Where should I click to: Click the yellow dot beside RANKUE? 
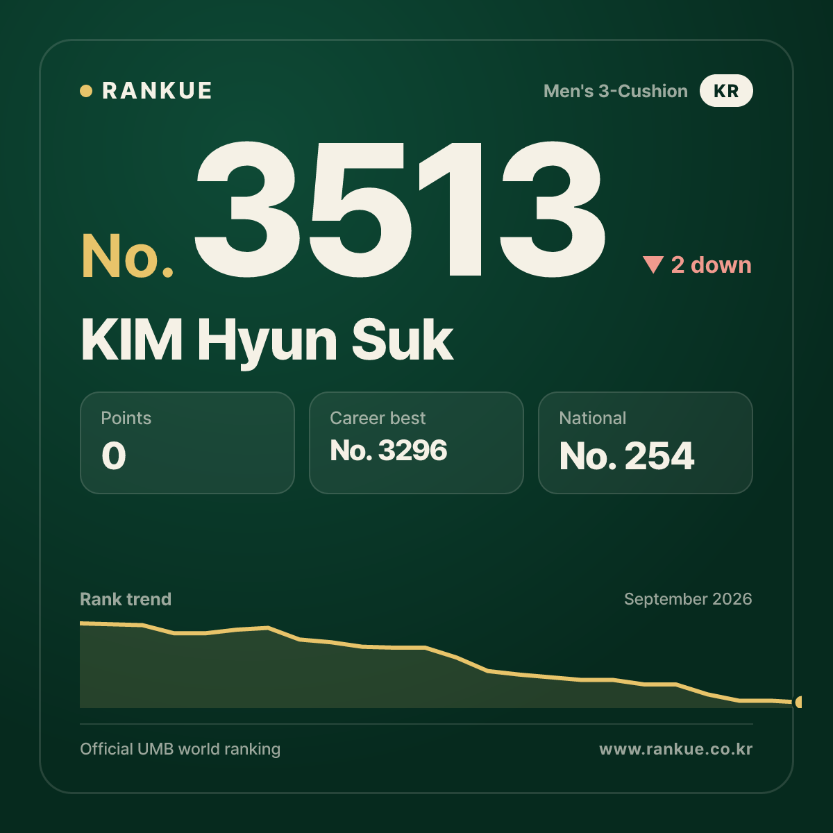86,91
